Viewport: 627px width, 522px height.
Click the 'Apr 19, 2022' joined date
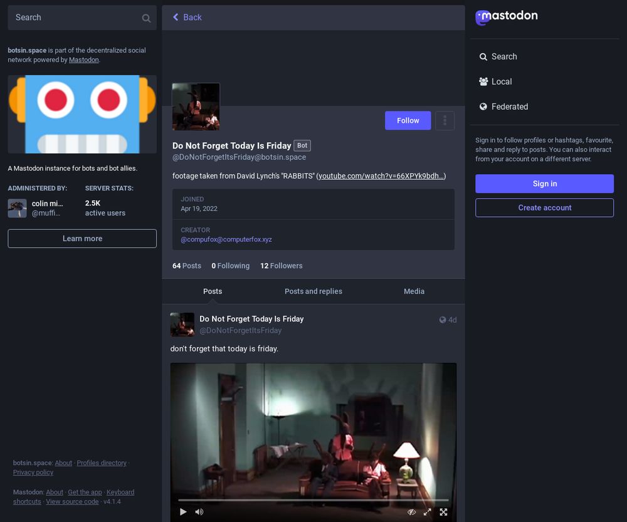(199, 209)
